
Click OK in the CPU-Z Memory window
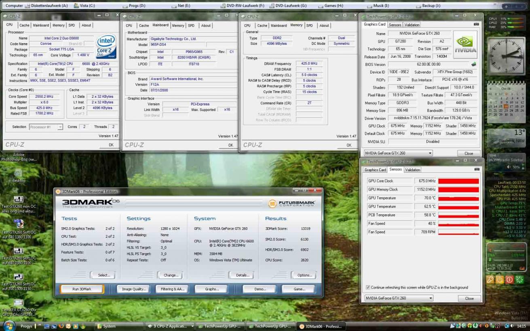349,145
